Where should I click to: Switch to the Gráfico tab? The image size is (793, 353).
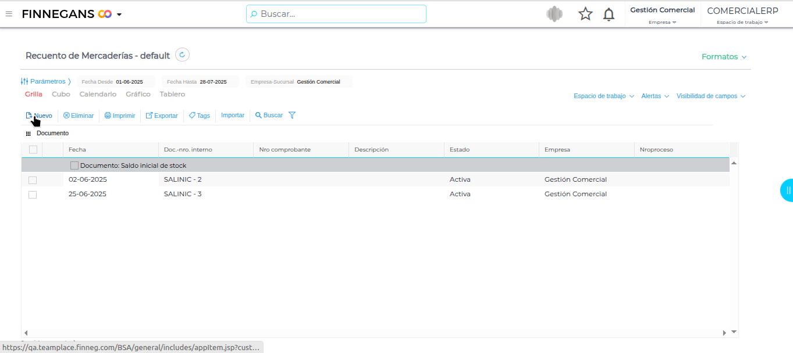pos(138,94)
